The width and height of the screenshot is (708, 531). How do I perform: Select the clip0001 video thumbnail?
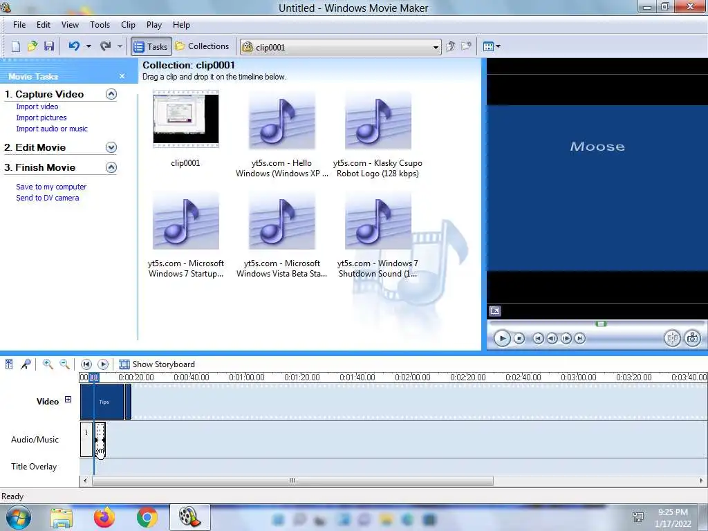185,119
